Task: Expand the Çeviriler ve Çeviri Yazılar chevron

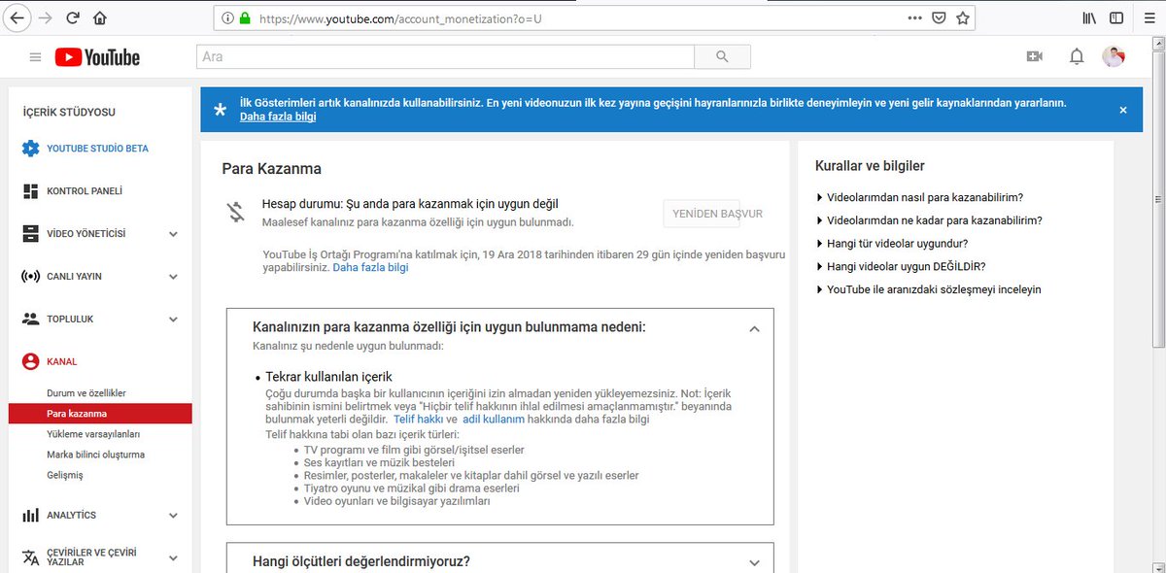Action: 173,557
